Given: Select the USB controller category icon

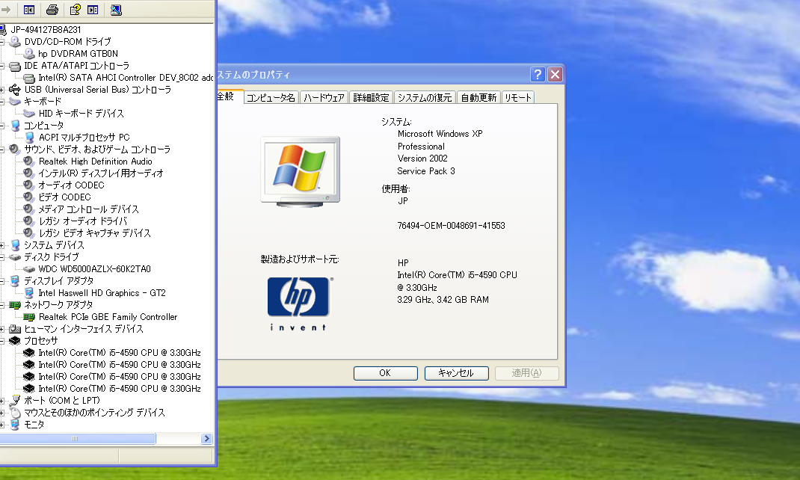Looking at the screenshot, I should (x=15, y=90).
